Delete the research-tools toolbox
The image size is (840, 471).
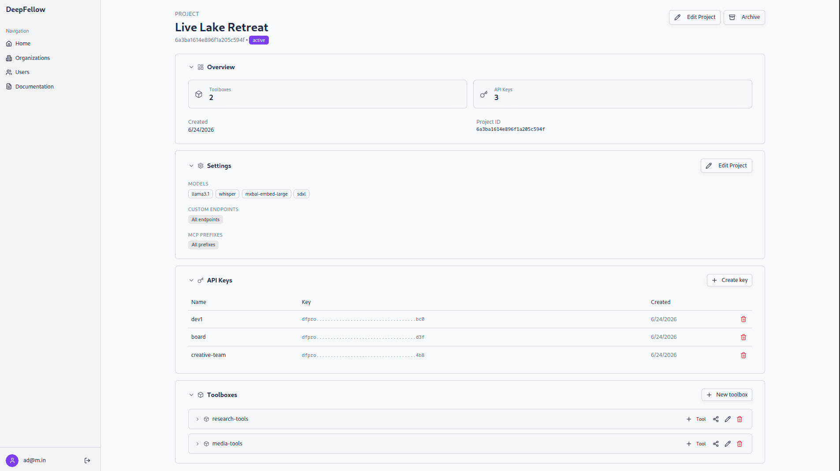pos(740,419)
